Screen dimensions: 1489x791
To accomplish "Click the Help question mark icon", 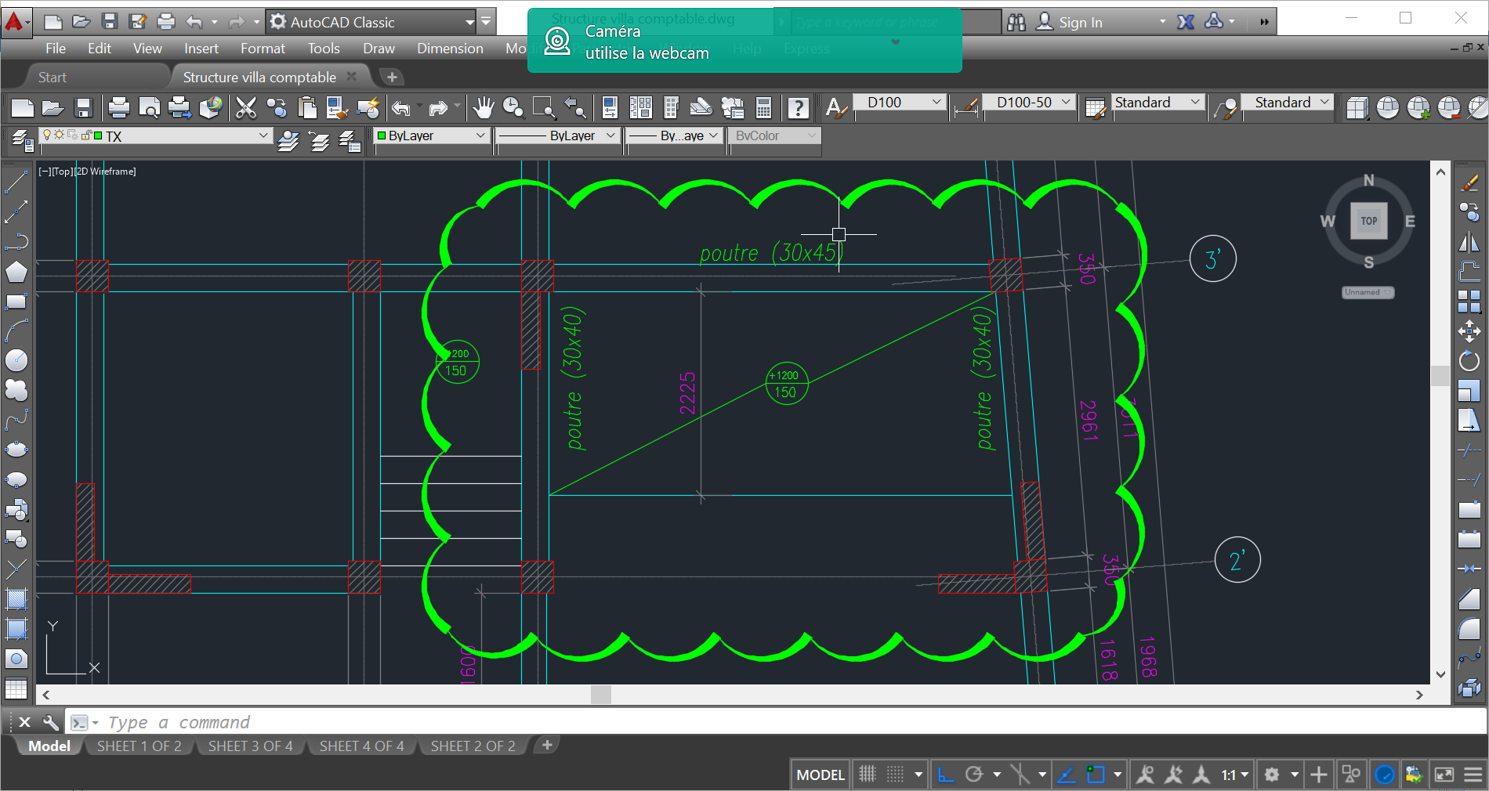I will point(798,107).
